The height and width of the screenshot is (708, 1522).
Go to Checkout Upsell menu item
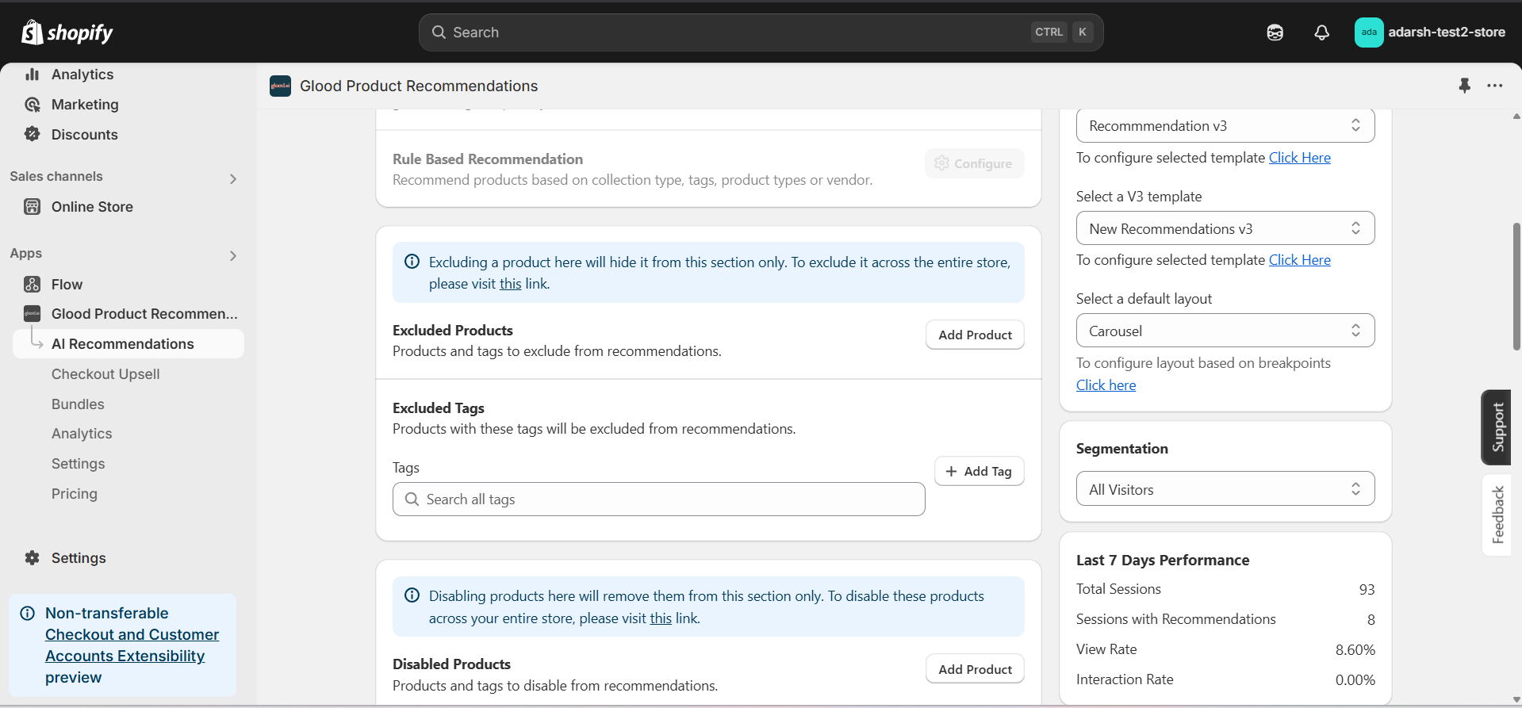tap(105, 374)
